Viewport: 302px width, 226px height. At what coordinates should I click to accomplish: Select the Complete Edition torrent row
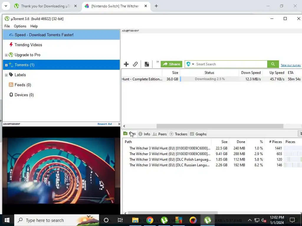point(211,79)
